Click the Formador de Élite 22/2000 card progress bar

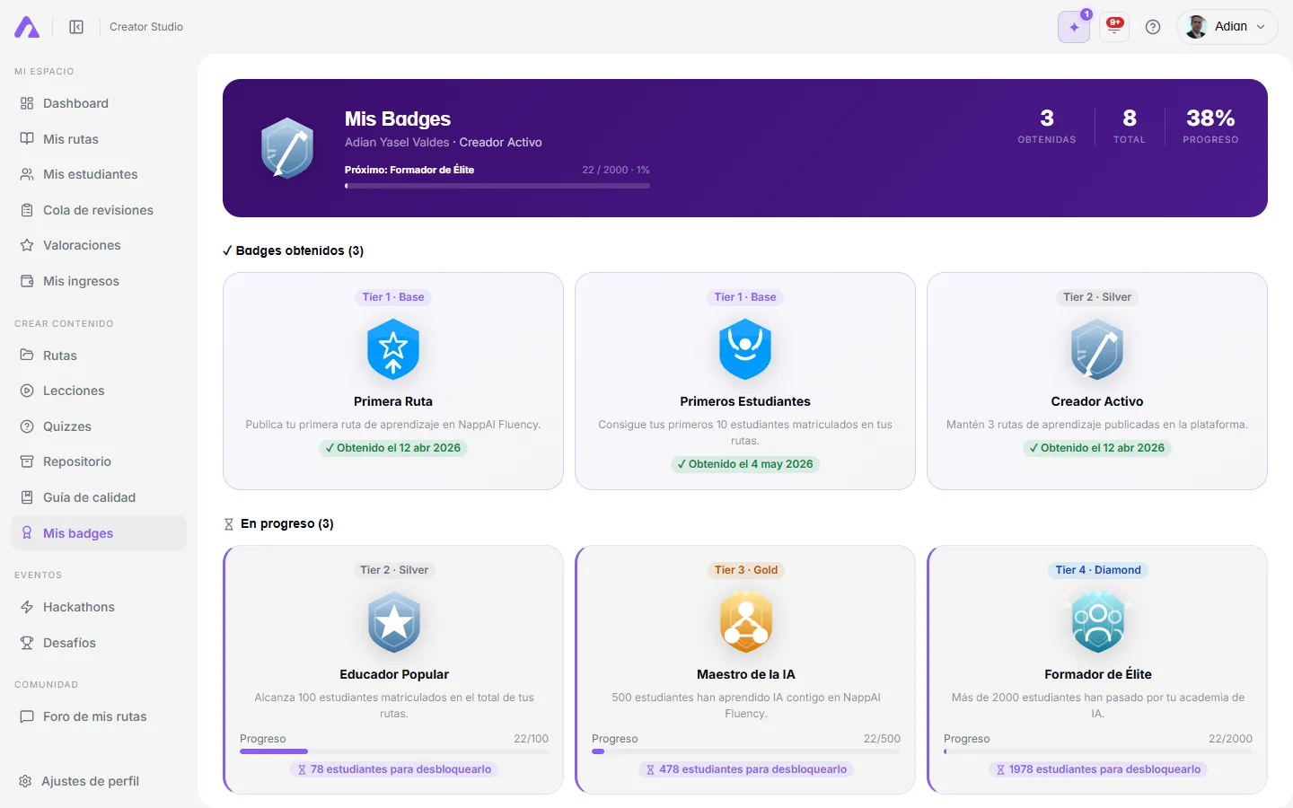click(1098, 751)
